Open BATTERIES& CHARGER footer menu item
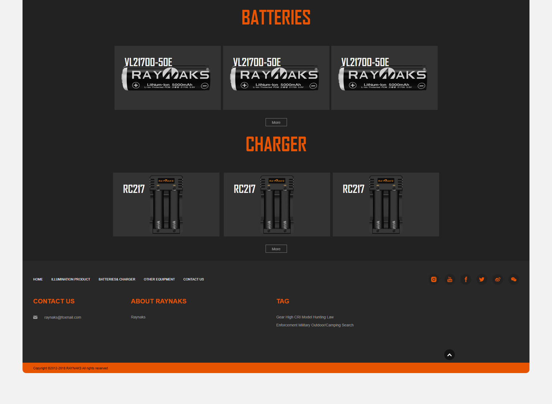The width and height of the screenshot is (552, 404). [117, 279]
